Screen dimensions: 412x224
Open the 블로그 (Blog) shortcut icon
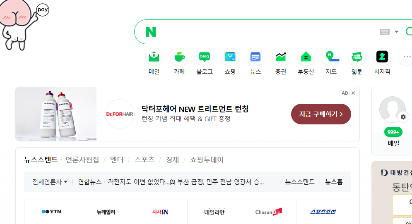click(x=205, y=57)
